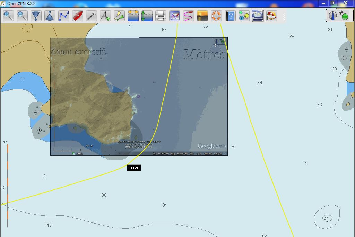Viewport: 355px width, 237px height.
Task: Click the 'Mètres' chart units label
Action: (x=204, y=54)
